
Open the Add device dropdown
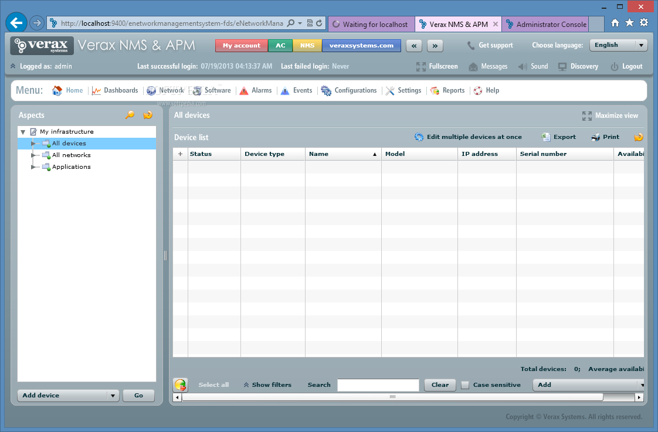pos(69,396)
